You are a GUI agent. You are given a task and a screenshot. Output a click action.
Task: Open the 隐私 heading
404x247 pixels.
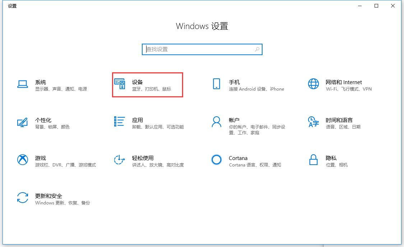331,158
